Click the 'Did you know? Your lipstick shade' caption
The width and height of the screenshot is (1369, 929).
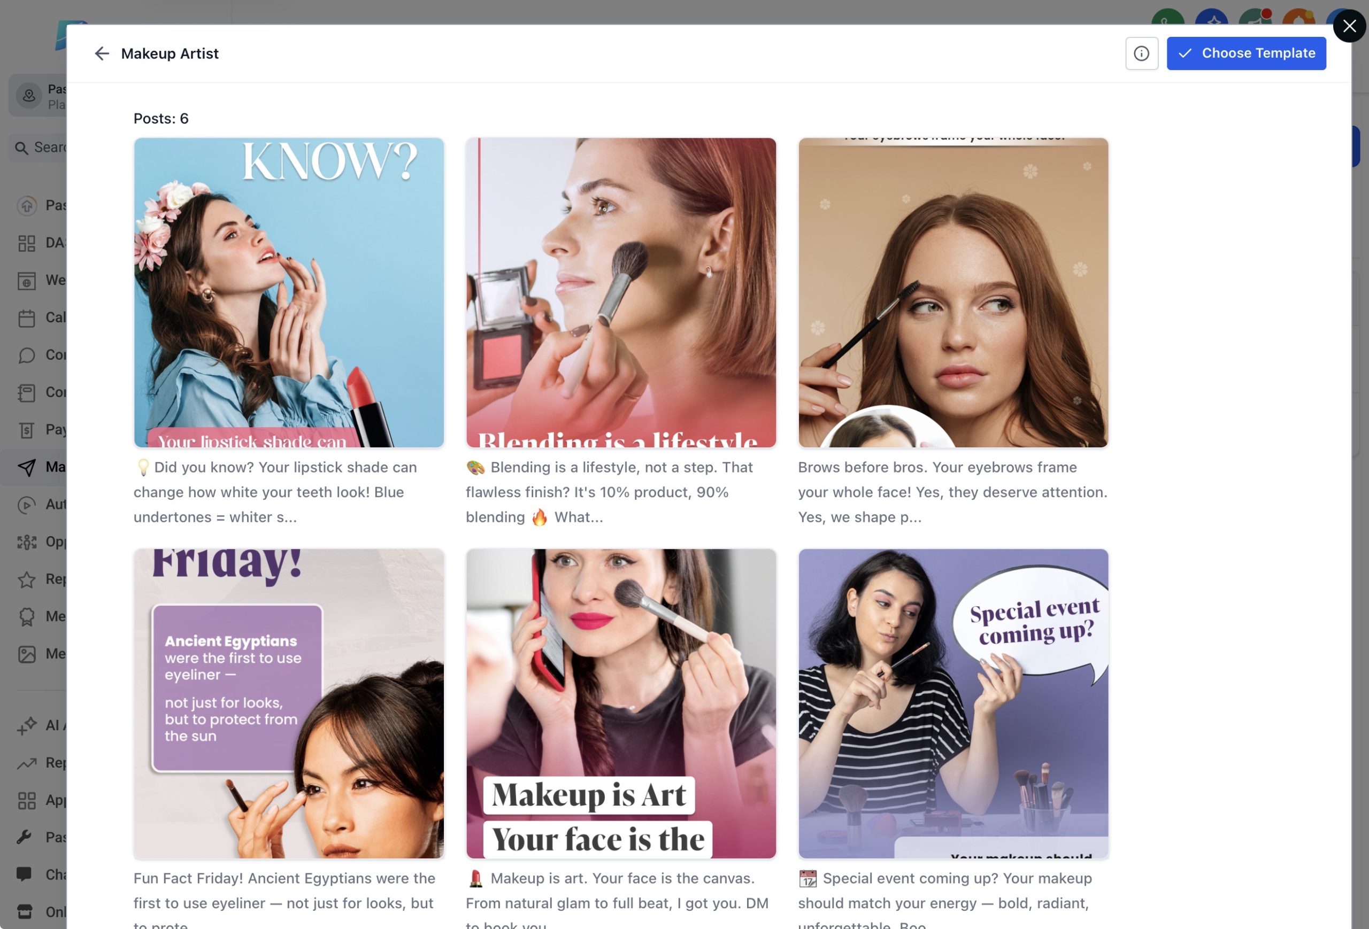[275, 492]
